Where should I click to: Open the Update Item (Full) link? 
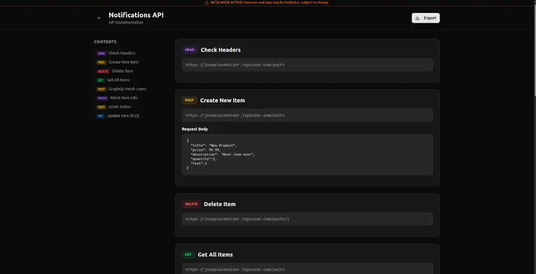[124, 116]
